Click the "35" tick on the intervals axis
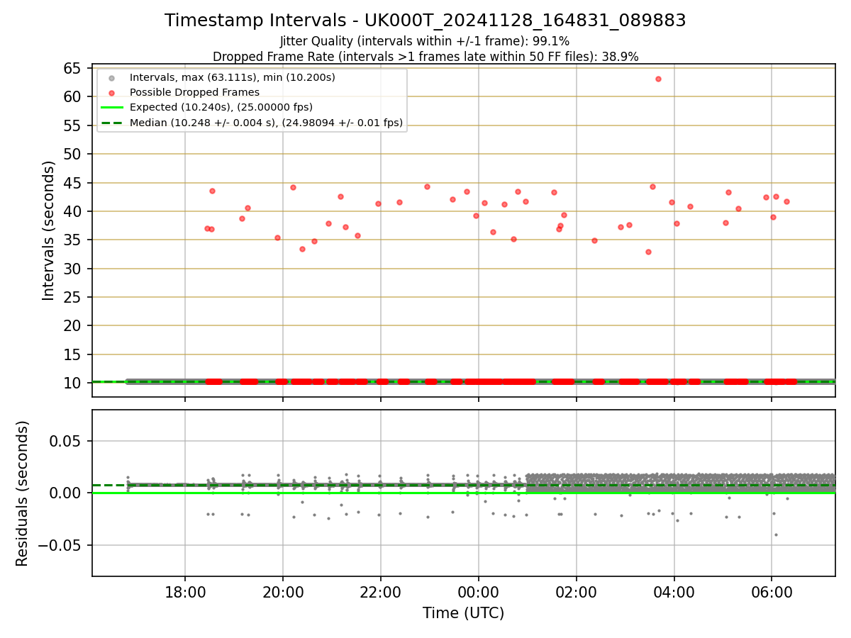This screenshot has height=638, width=851. (73, 240)
